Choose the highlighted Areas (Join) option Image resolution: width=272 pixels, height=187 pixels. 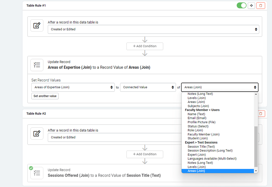coord(196,171)
